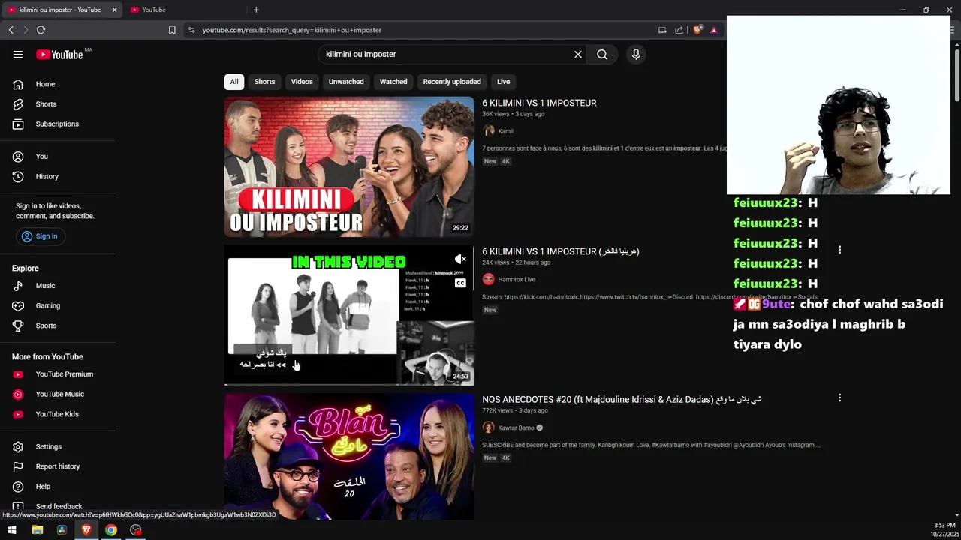The width and height of the screenshot is (961, 540).
Task: Click the Sign in button
Action: [40, 236]
